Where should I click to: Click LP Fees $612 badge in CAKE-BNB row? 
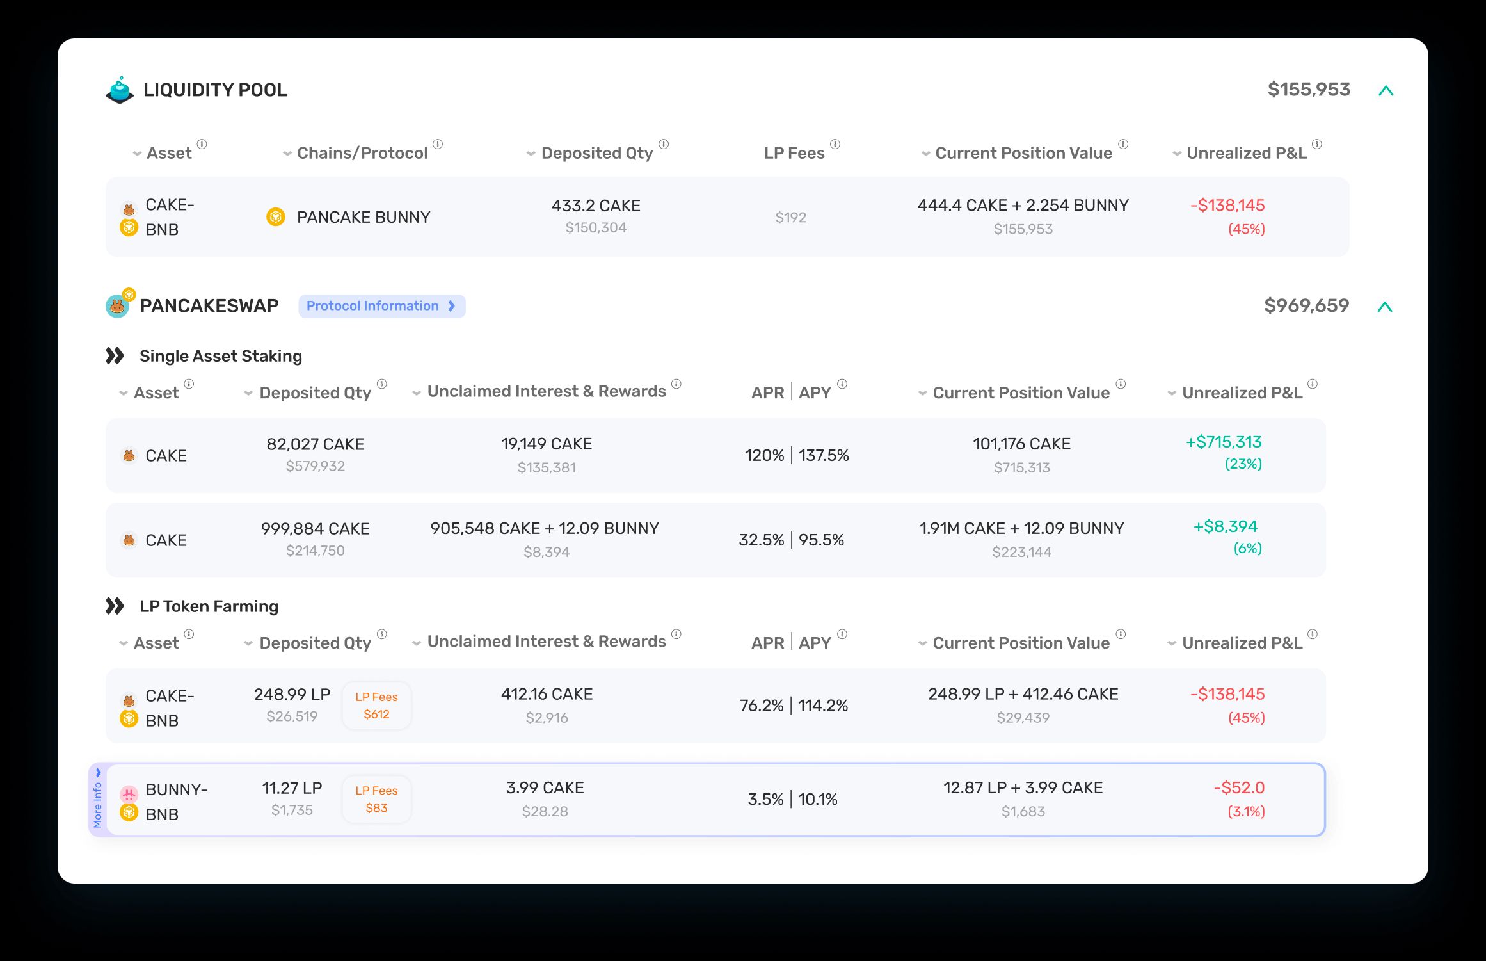(376, 706)
